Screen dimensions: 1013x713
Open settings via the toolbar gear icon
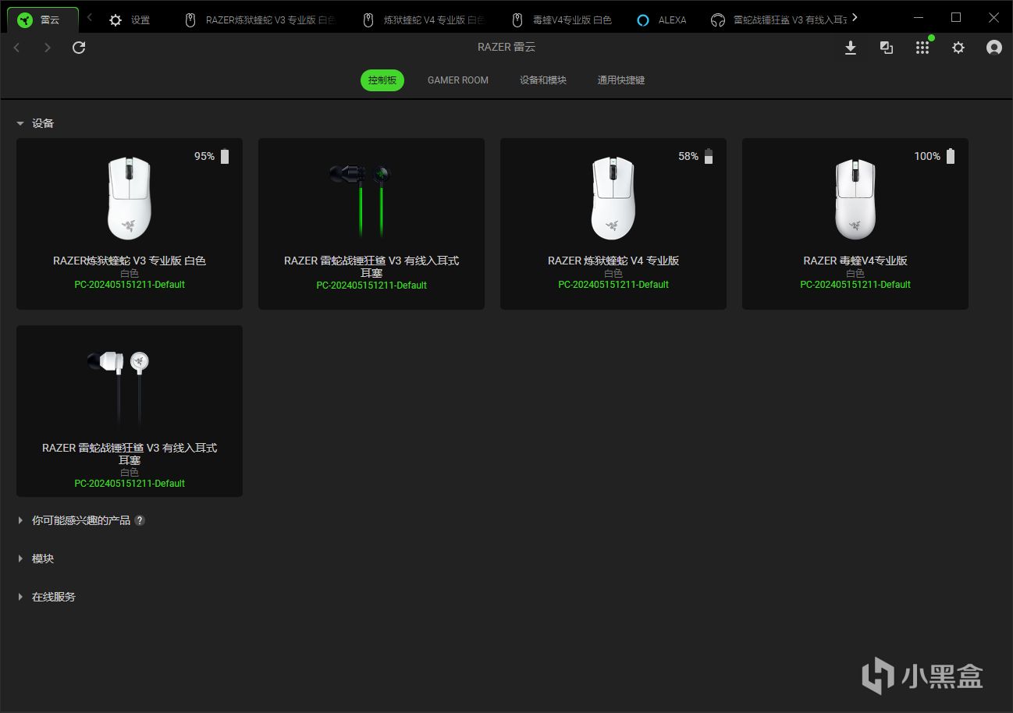click(958, 48)
